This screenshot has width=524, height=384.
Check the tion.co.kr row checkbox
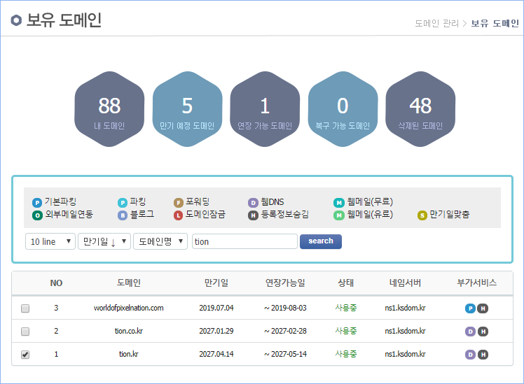coord(25,332)
